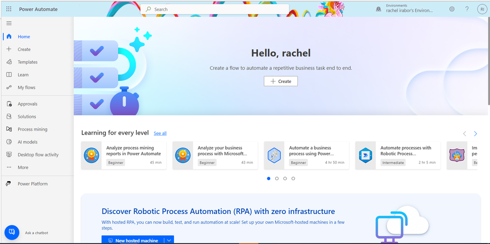
Task: Open My flows in the sidebar
Action: point(26,87)
